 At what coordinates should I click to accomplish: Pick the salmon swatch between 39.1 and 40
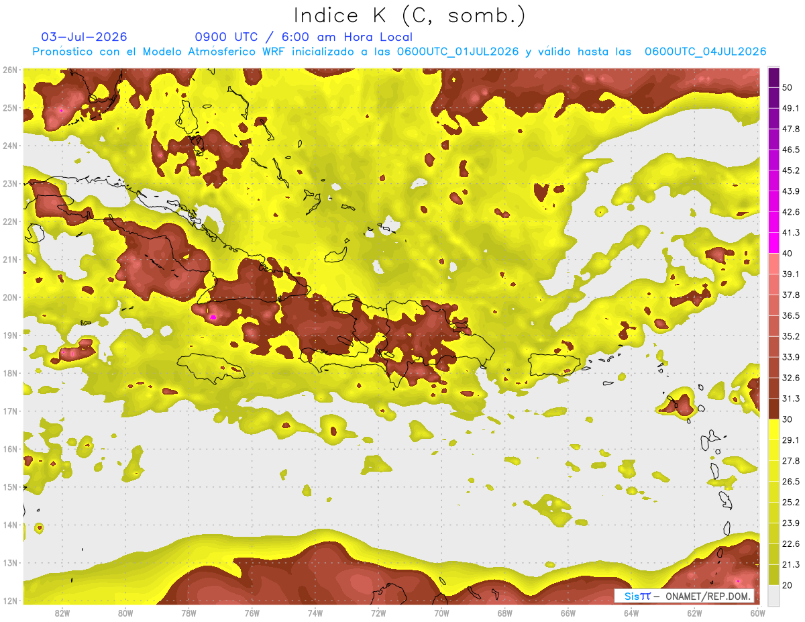(773, 264)
